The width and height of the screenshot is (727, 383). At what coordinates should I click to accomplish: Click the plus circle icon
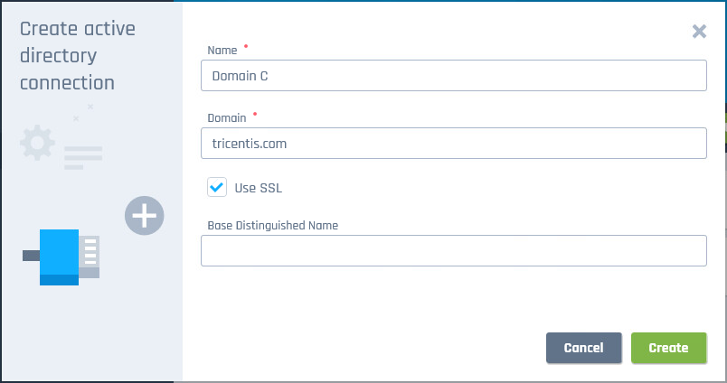pyautogui.click(x=145, y=216)
